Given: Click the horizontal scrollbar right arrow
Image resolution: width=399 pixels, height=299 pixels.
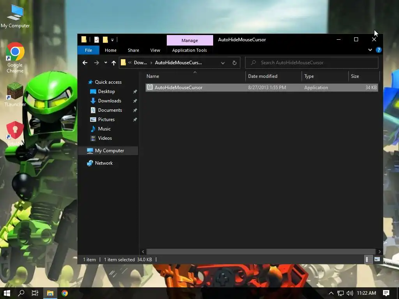Looking at the screenshot, I should tap(380, 252).
